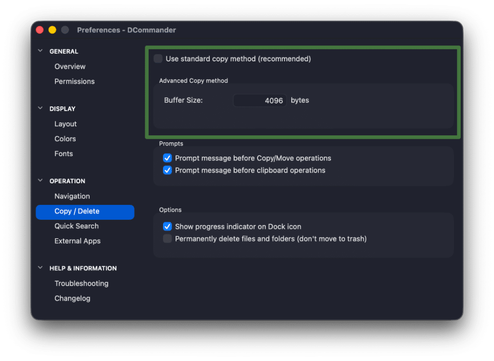Collapse the DISPLAY section
Screen dimensions: 494x361
40,108
